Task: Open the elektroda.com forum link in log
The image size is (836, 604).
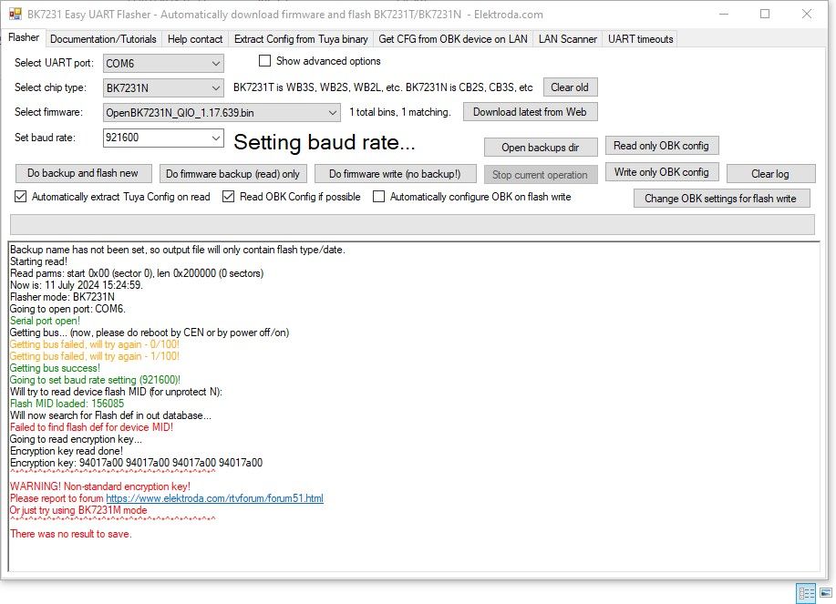Action: [214, 498]
